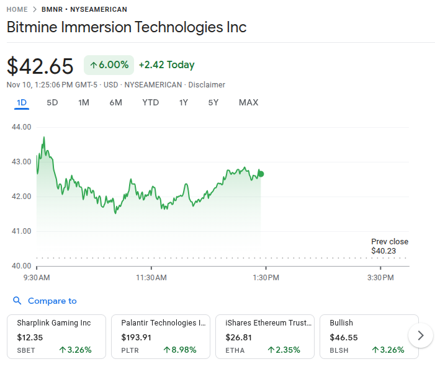Switch to the 5D chart range
This screenshot has height=372, width=435.
coord(52,102)
